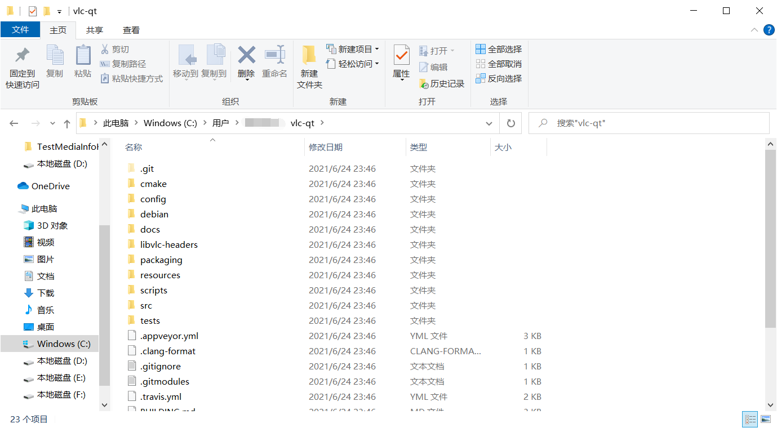Click 反向选择 to invert the selection
Image resolution: width=777 pixels, height=428 pixels.
pyautogui.click(x=499, y=78)
